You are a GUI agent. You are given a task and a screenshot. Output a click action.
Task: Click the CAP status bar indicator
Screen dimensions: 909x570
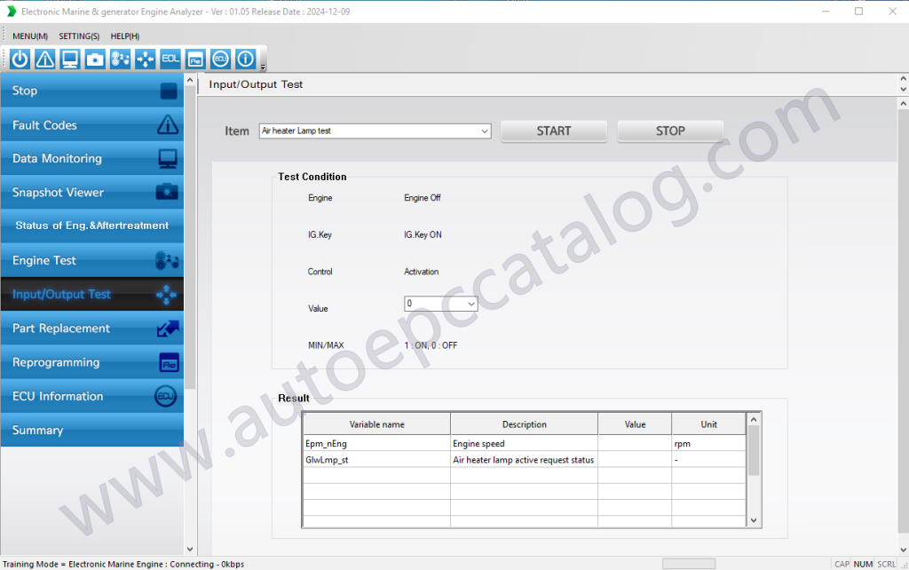coord(842,564)
